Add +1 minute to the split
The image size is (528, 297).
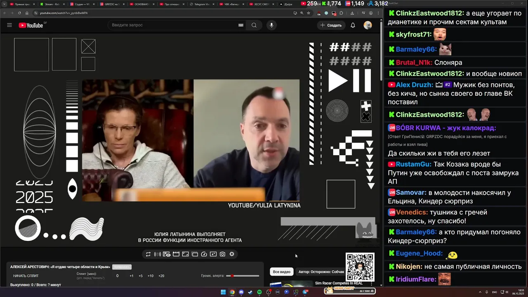tap(132, 276)
